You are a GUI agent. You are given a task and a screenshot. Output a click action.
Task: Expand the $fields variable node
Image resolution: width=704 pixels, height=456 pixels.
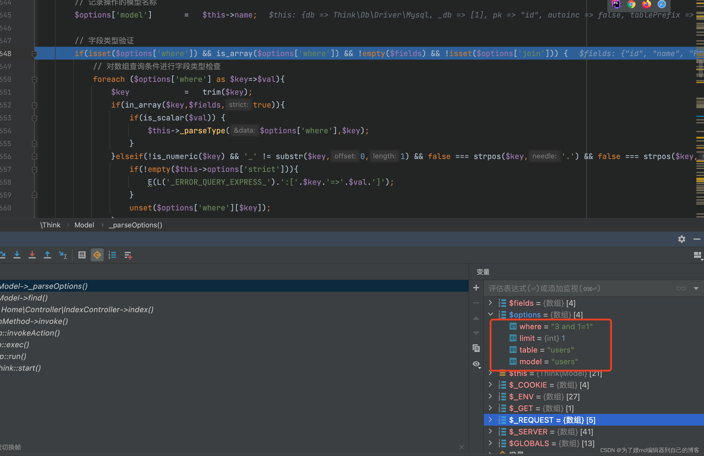coord(491,303)
